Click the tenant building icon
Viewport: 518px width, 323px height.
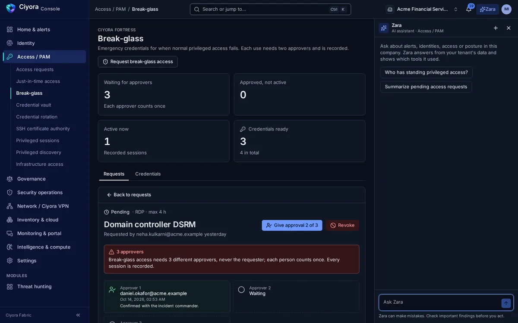(390, 9)
